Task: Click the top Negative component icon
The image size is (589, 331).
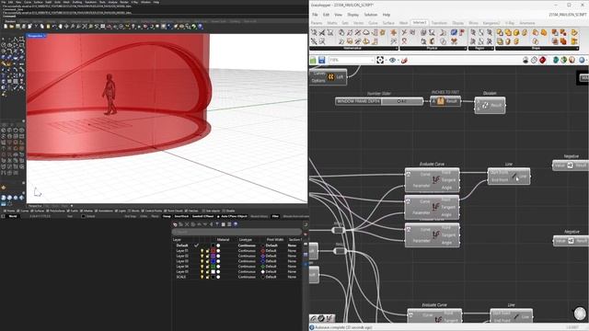Action: pos(570,165)
